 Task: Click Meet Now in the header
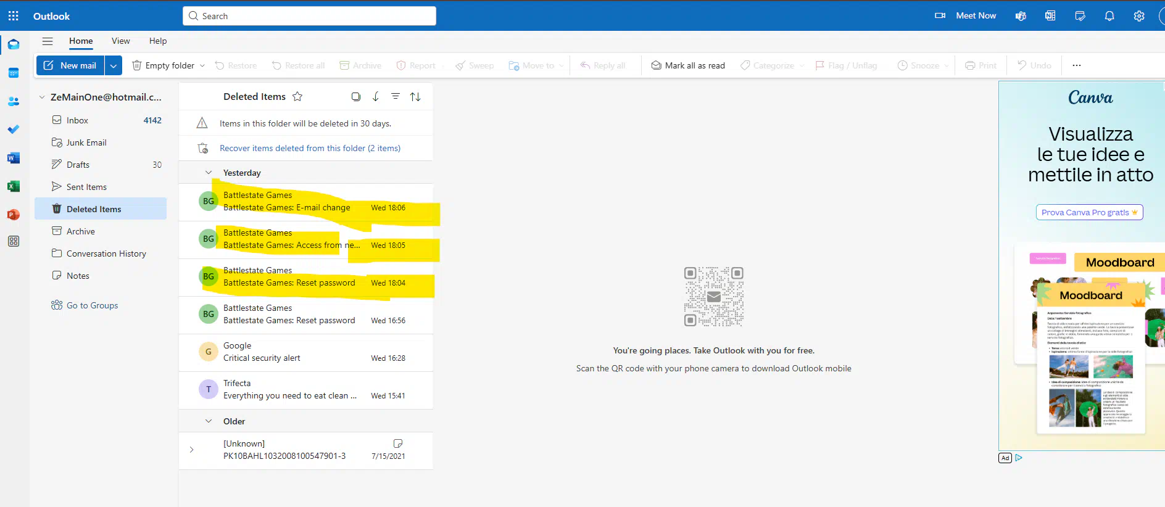pos(965,16)
